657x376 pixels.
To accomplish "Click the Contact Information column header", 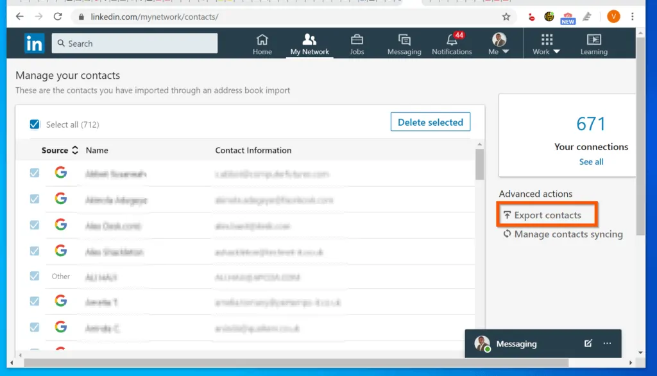I will point(253,150).
